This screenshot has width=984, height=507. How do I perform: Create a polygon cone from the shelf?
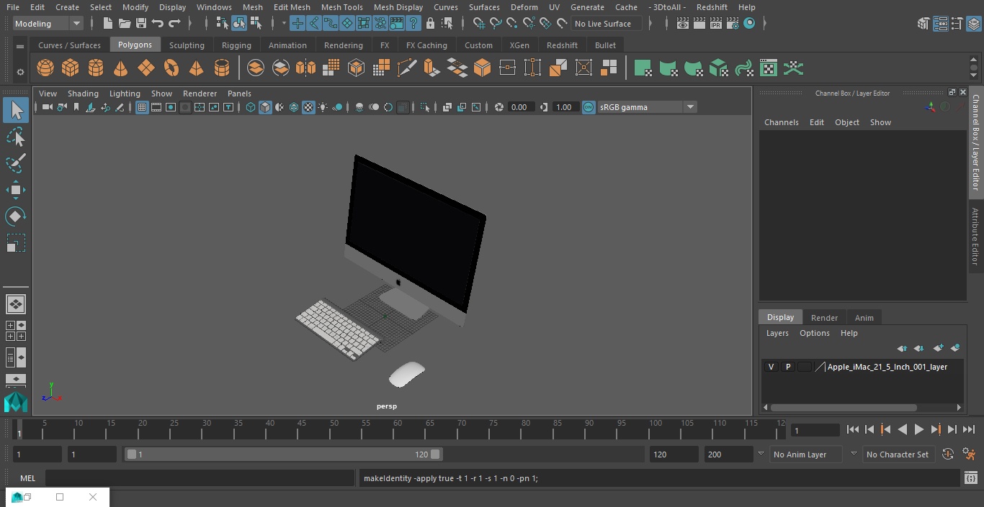coord(121,68)
